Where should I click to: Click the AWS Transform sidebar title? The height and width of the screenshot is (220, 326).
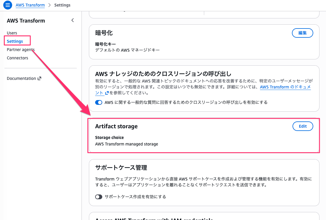26,20
